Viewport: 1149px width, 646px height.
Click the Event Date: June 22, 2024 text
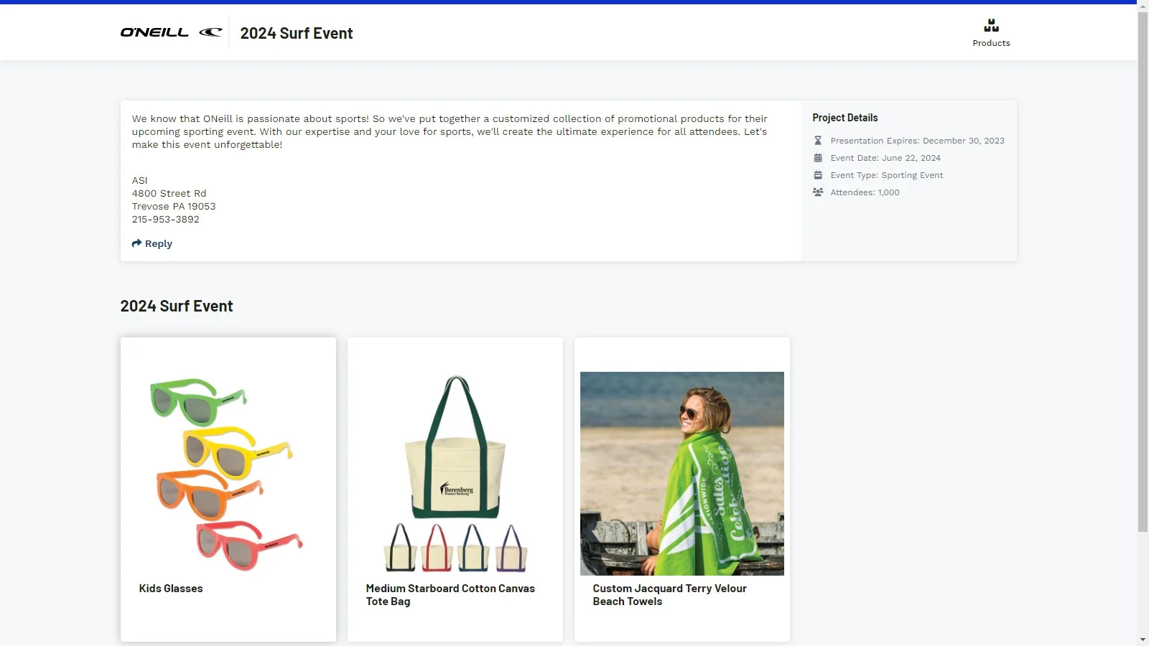tap(885, 158)
